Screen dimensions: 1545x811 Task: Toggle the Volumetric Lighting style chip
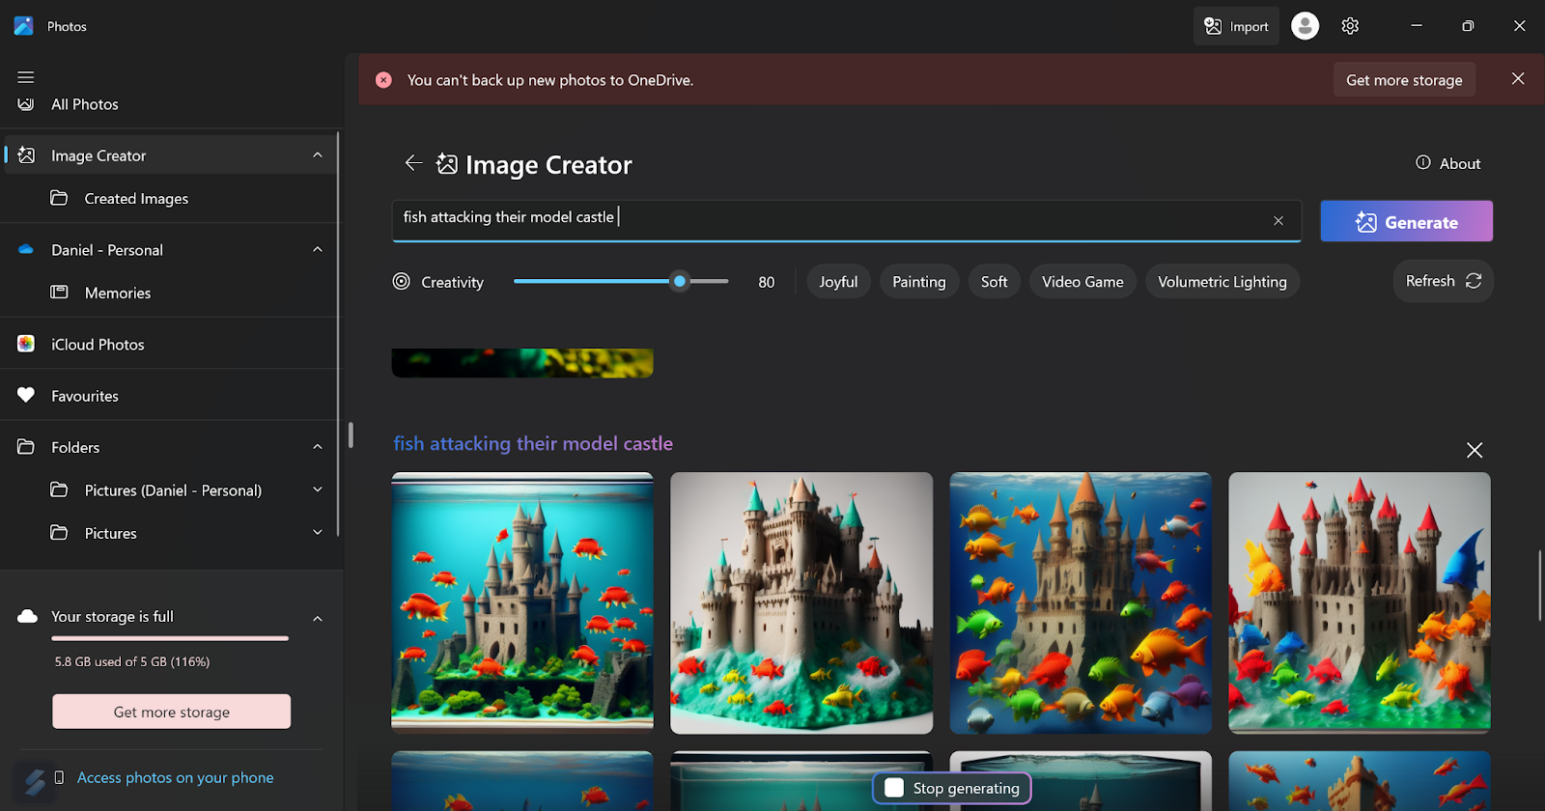[1222, 282]
